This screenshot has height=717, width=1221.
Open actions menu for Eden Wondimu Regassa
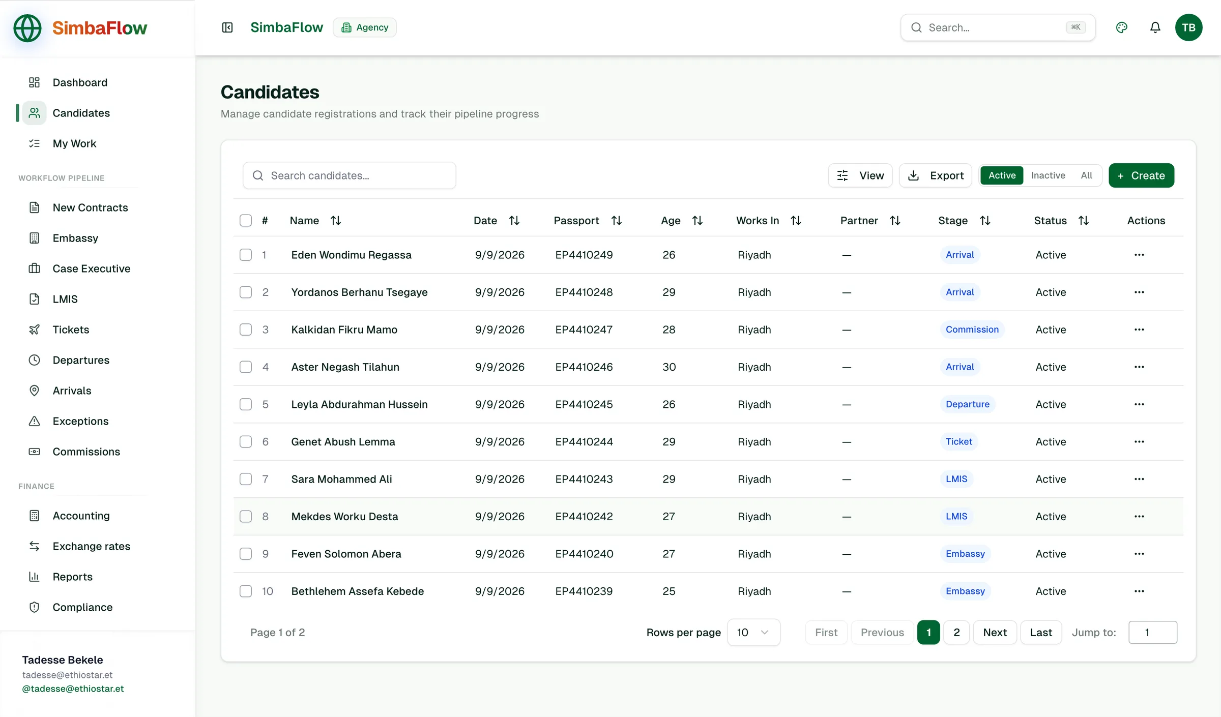click(x=1139, y=255)
